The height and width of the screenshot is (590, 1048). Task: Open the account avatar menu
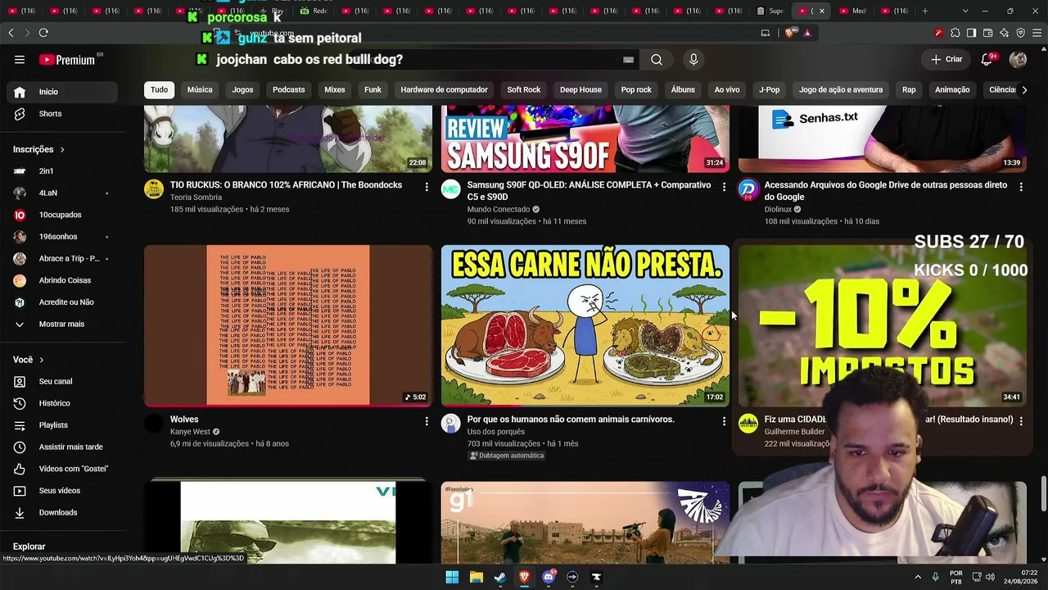[x=1019, y=59]
